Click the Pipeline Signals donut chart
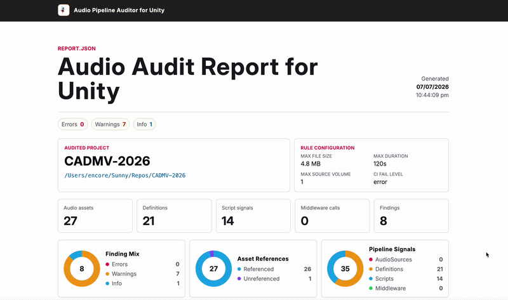Image resolution: width=508 pixels, height=300 pixels. (345, 269)
